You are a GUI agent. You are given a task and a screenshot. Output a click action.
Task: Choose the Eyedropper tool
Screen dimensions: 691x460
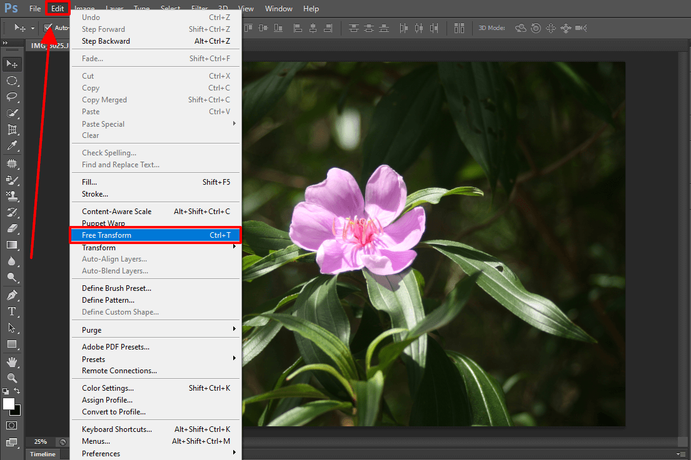pos(12,146)
